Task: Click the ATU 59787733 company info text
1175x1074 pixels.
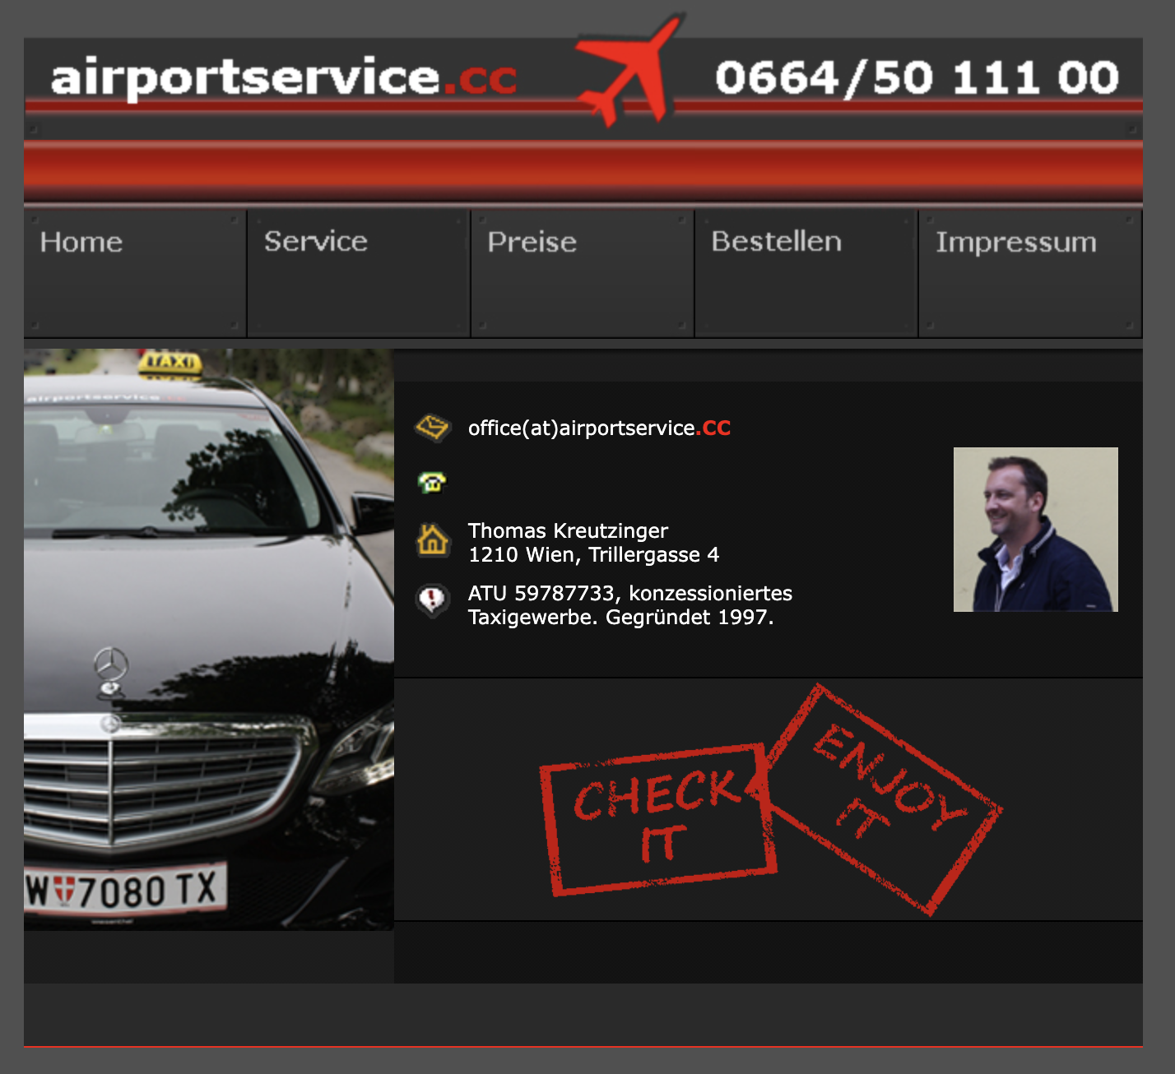Action: 629,605
